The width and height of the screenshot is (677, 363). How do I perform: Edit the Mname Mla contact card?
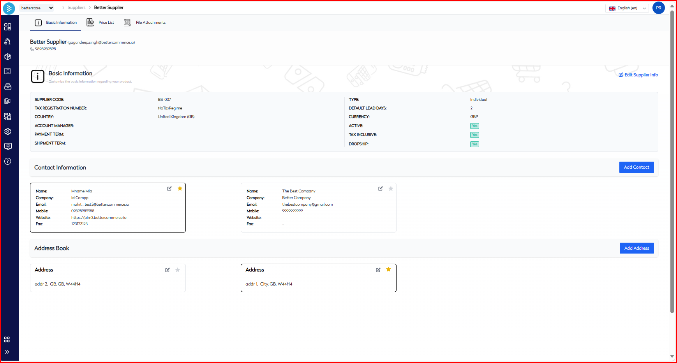pyautogui.click(x=169, y=189)
